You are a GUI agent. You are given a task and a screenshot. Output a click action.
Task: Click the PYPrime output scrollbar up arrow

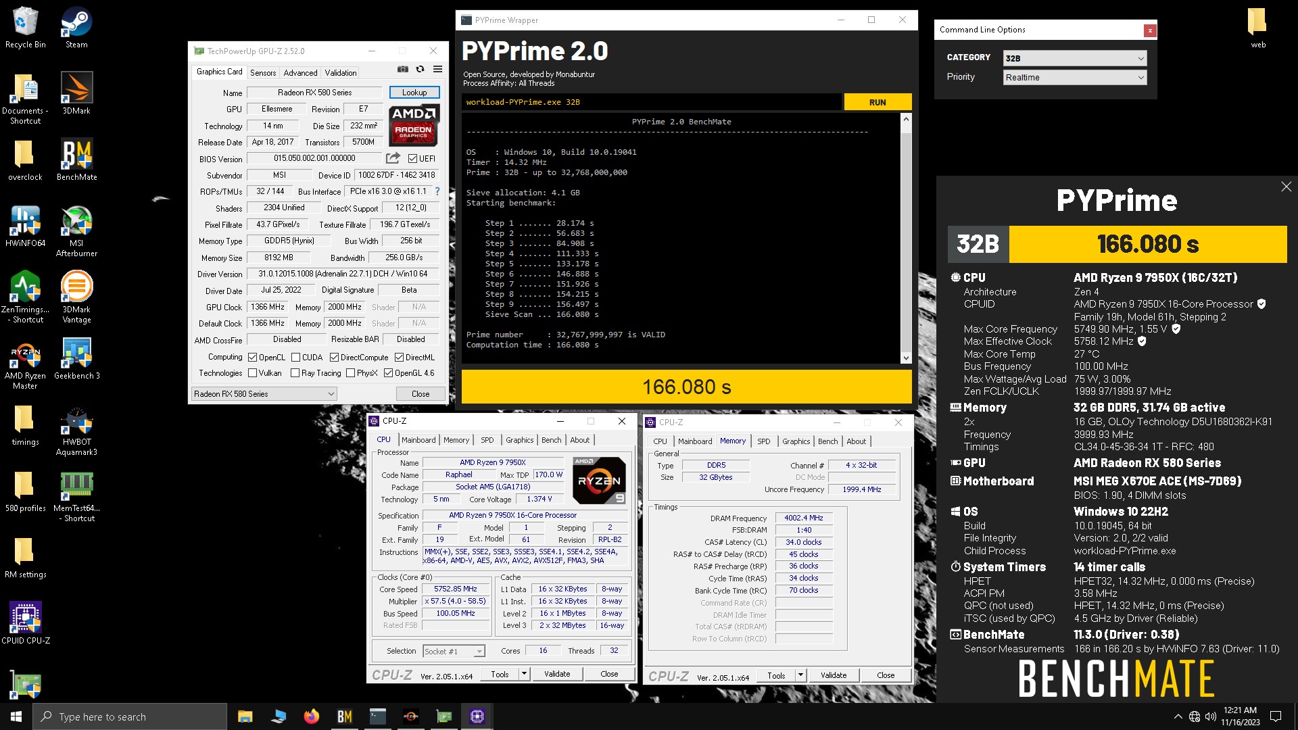tap(906, 119)
